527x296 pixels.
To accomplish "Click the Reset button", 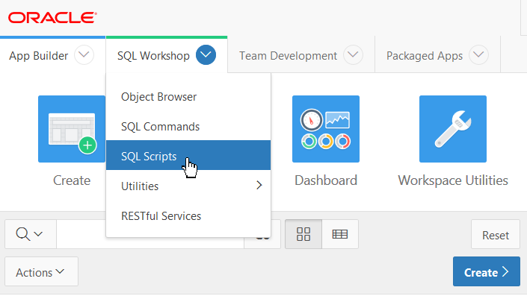I will tap(496, 234).
